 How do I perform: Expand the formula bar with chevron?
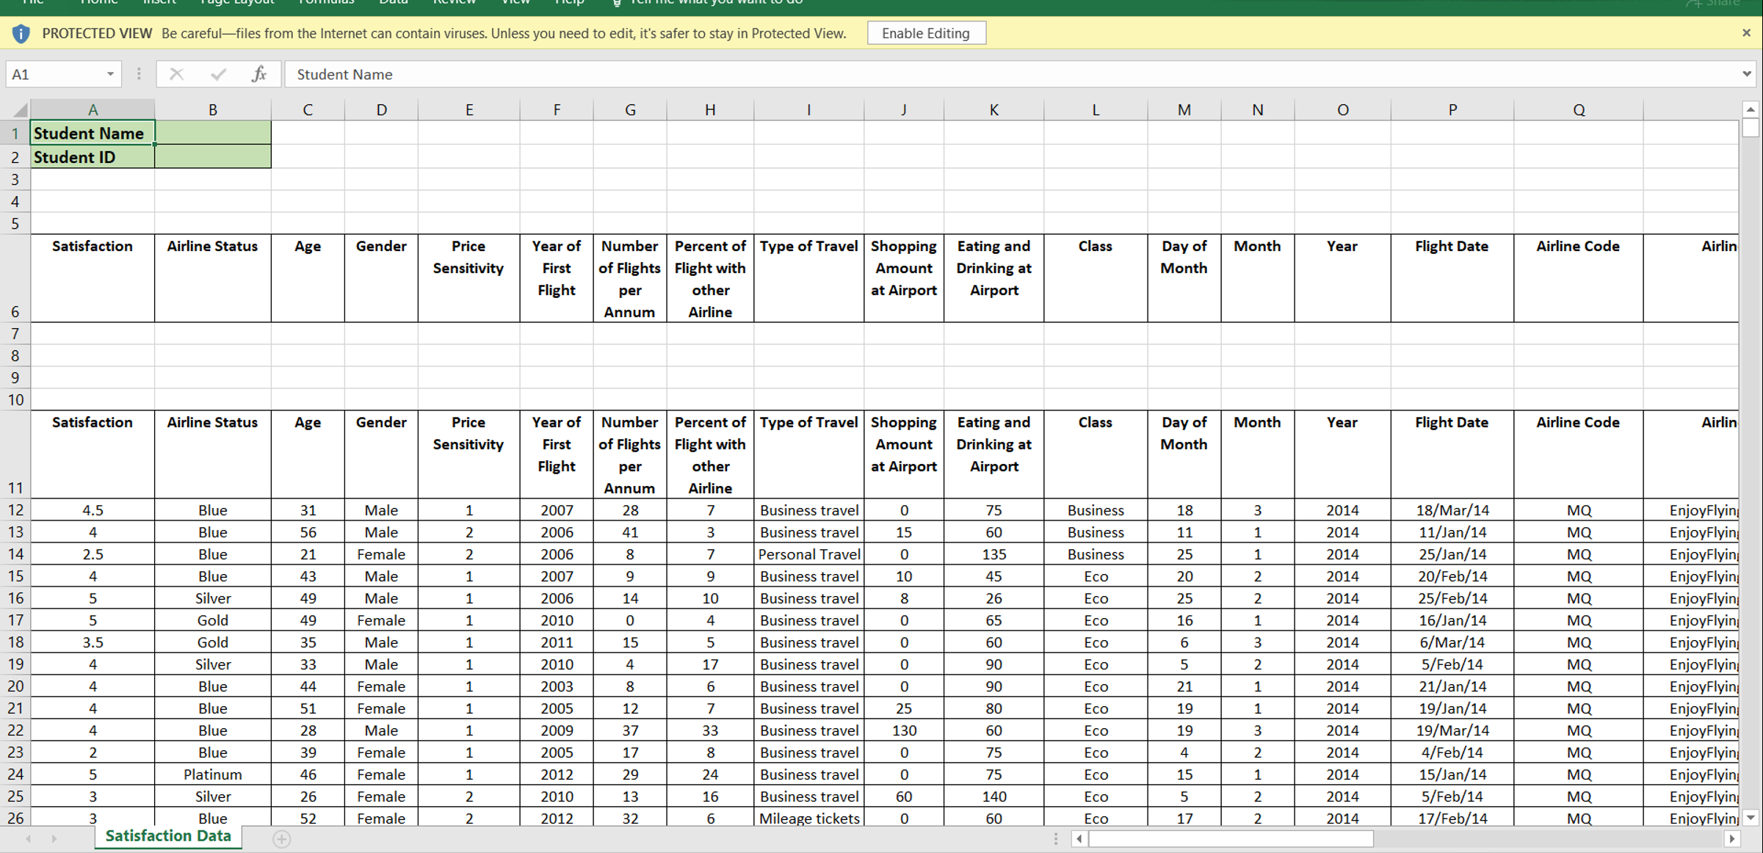[x=1746, y=74]
